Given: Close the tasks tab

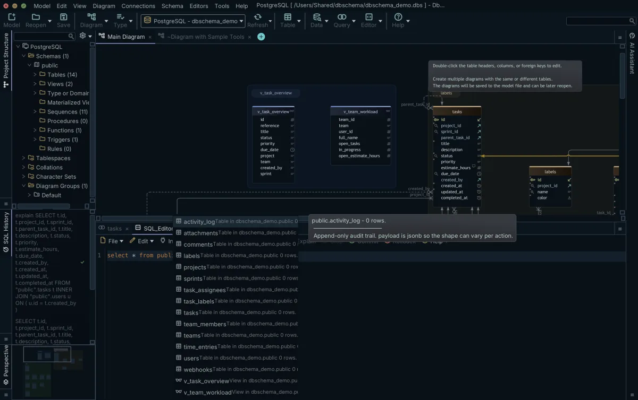Looking at the screenshot, I should (x=127, y=229).
